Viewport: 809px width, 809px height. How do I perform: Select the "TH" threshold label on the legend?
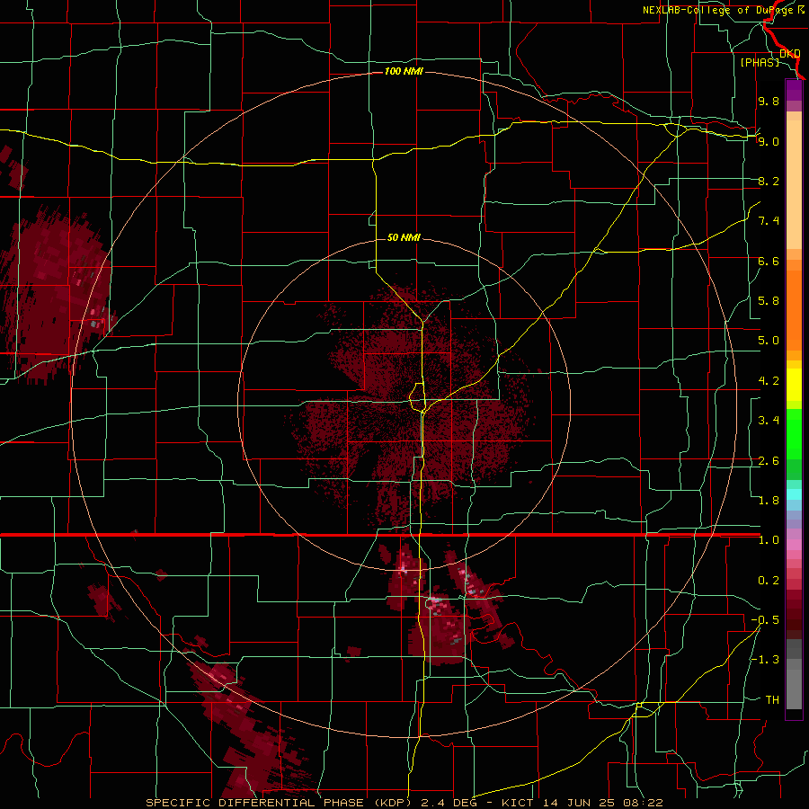click(x=772, y=700)
